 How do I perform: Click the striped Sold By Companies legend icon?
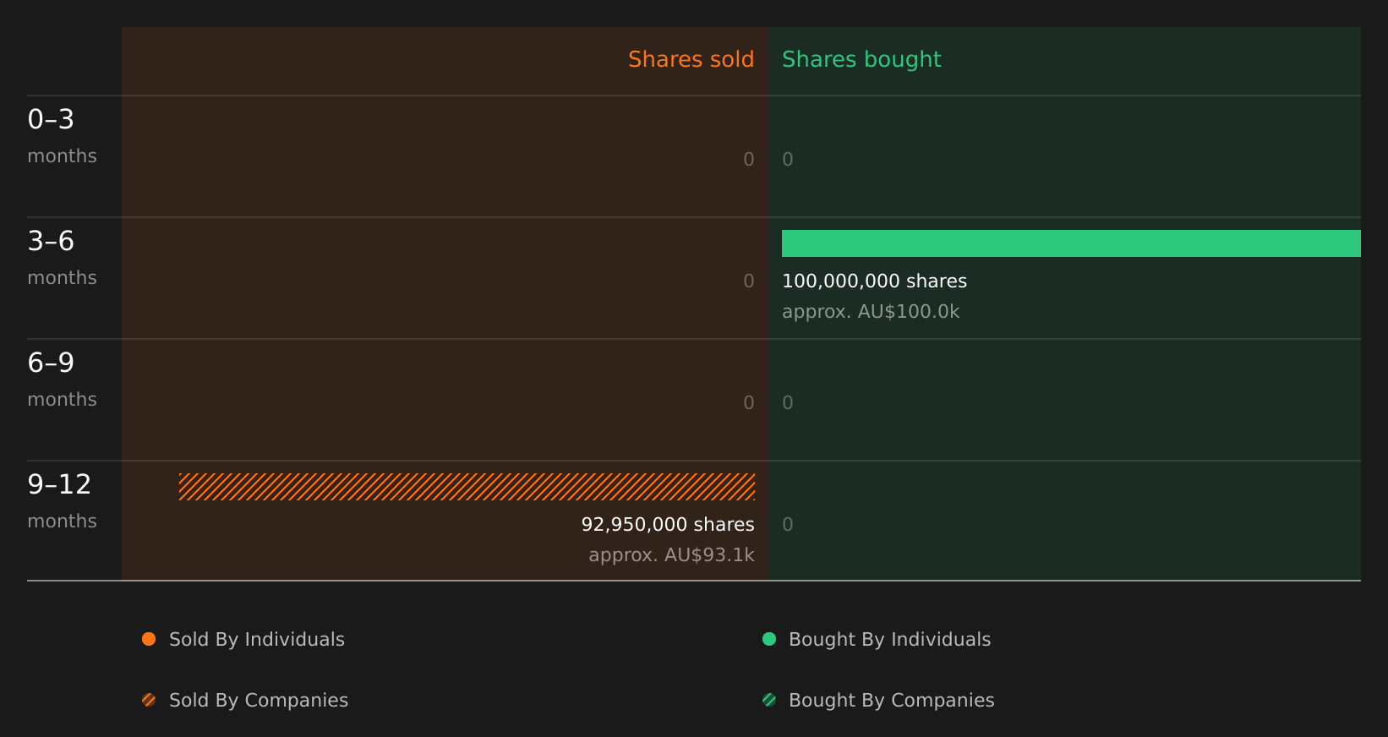(x=149, y=700)
